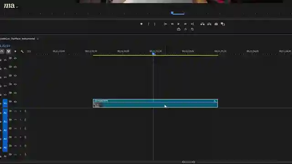The height and width of the screenshot is (164, 292).
Task: Step forward one frame
Action: tap(185, 24)
